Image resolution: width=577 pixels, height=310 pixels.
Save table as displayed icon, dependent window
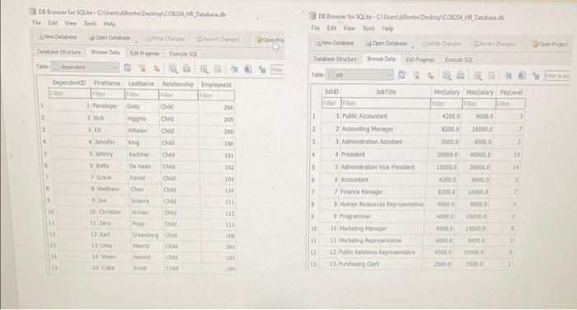click(172, 68)
